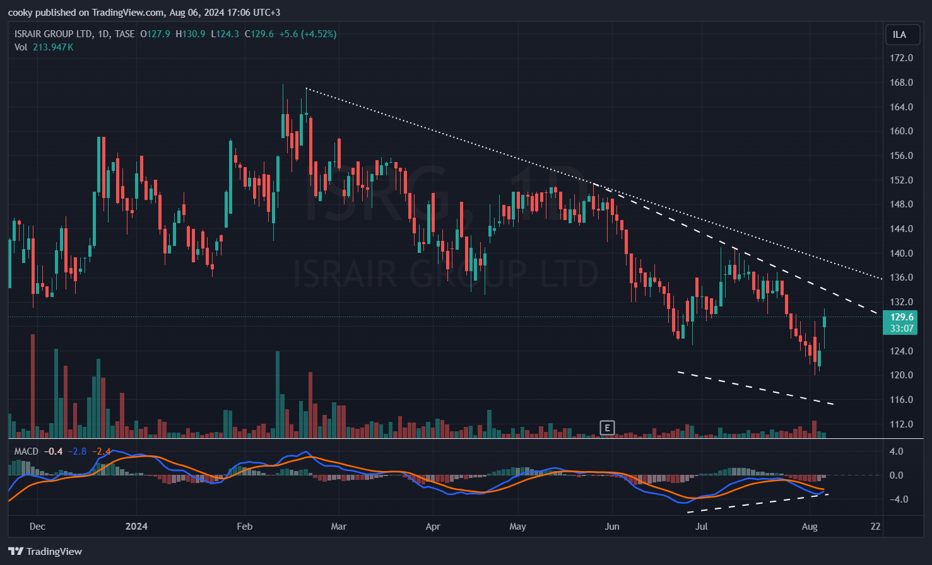The width and height of the screenshot is (932, 565).
Task: Click the high value H130.9
Action: (191, 34)
